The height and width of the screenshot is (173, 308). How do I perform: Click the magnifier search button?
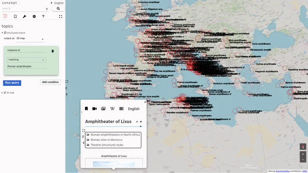pos(58,9)
